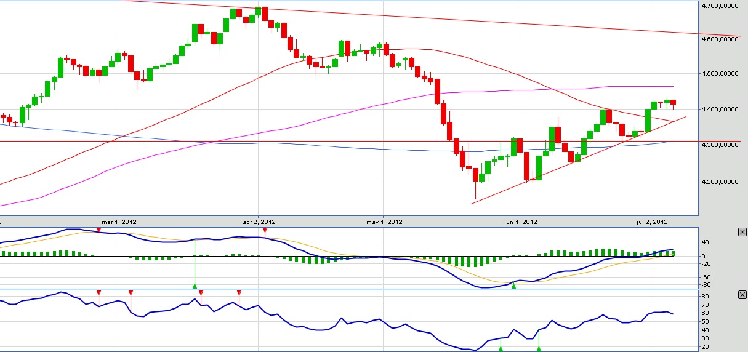
Task: Click the RSI 70 overbought level line
Action: click(369, 305)
